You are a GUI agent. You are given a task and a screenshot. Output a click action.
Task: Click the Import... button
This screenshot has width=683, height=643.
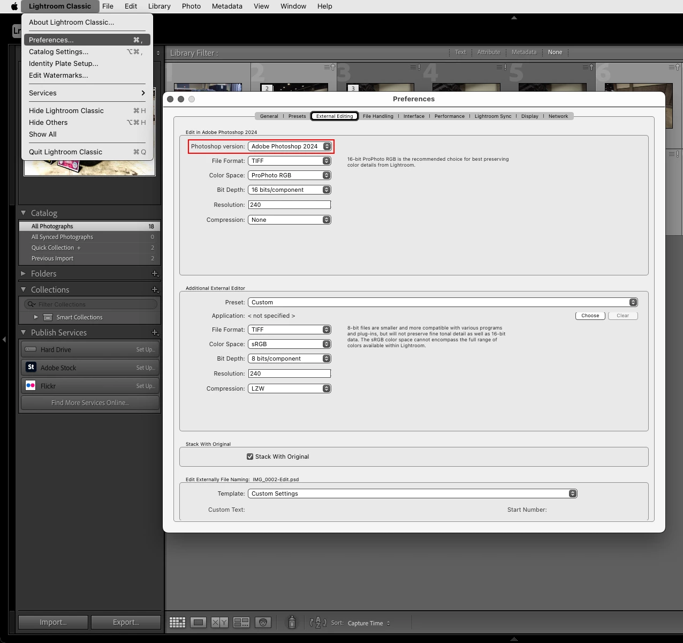click(53, 622)
